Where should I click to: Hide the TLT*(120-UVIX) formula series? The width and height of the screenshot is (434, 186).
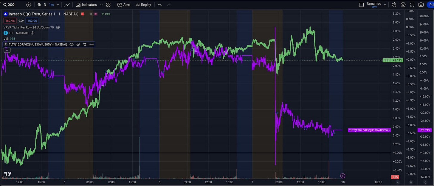coord(72,44)
